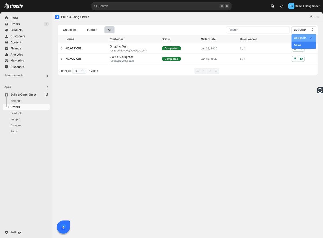Choose Design ID option in list

click(303, 38)
